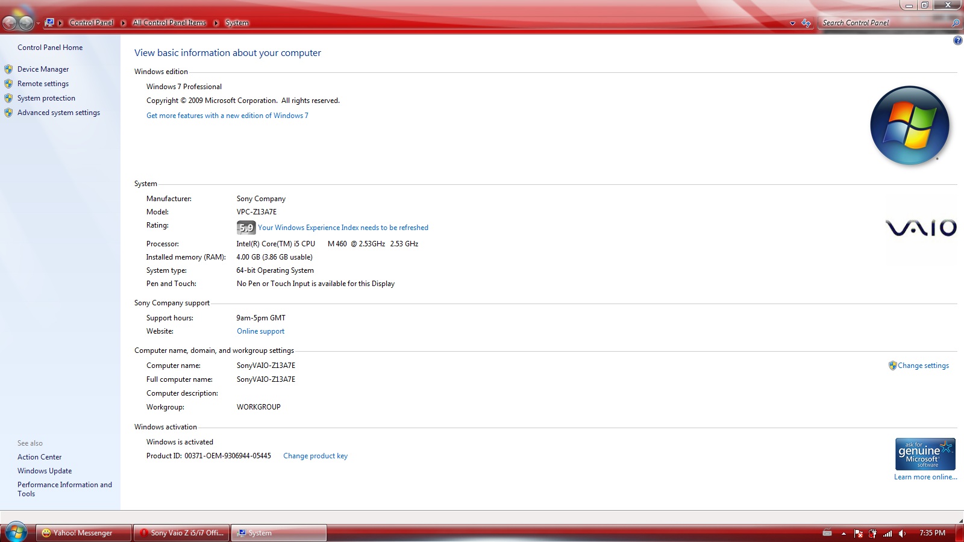Screen dimensions: 964x542
Task: Select System taskbar button
Action: pos(279,533)
